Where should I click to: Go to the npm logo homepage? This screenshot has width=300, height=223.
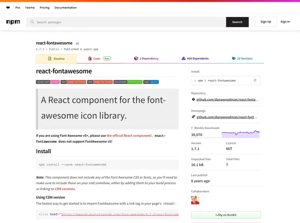point(13,22)
